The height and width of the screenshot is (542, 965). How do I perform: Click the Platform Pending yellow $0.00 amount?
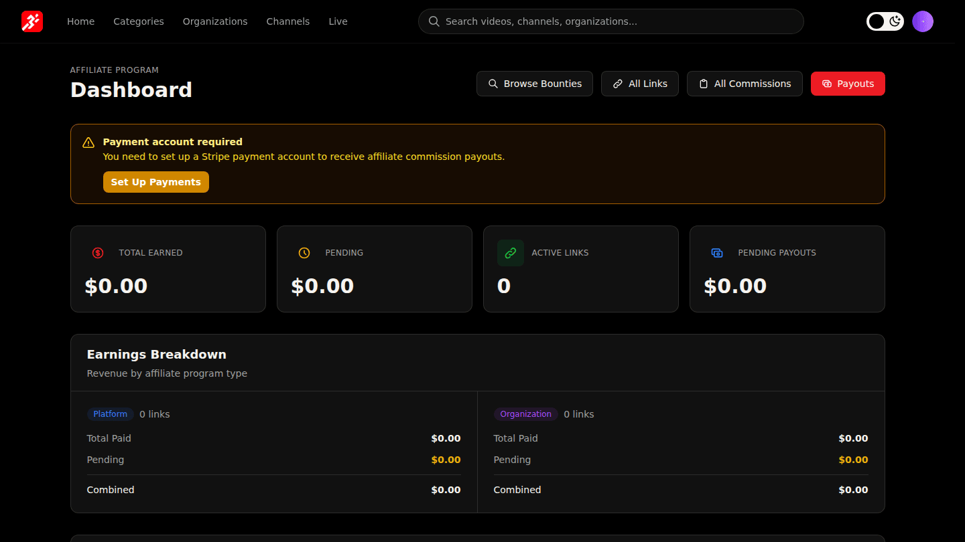[446, 460]
